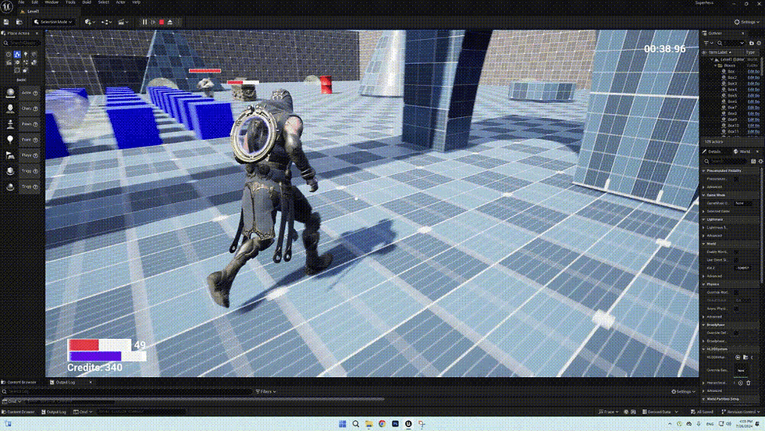Choose the second Trigger item in Place Actors
765x431 pixels.
22,187
